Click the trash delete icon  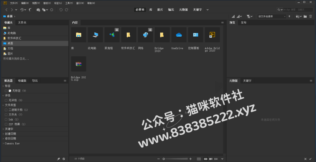pyautogui.click(x=310, y=16)
